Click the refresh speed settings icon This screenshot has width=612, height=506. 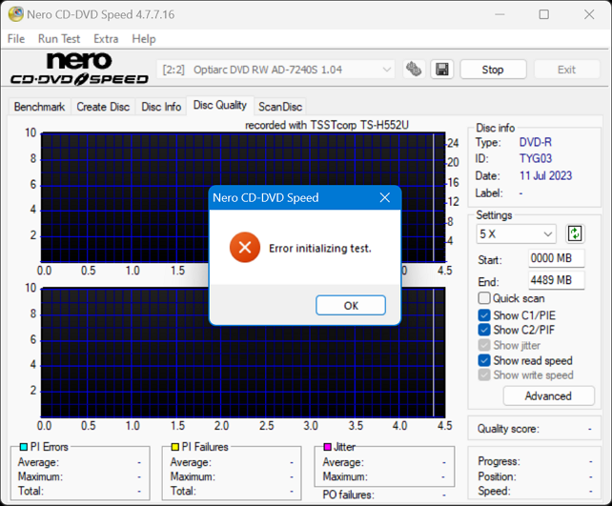[575, 234]
